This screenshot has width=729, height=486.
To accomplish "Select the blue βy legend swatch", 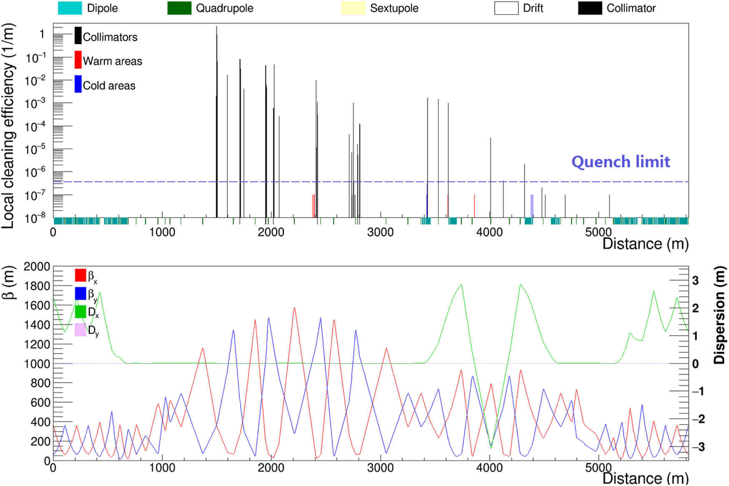I will click(x=80, y=293).
